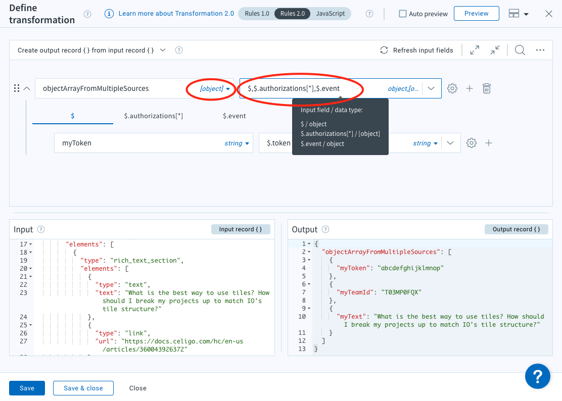This screenshot has height=401, width=562.
Task: Open the [object] data type dropdown
Action: point(215,88)
